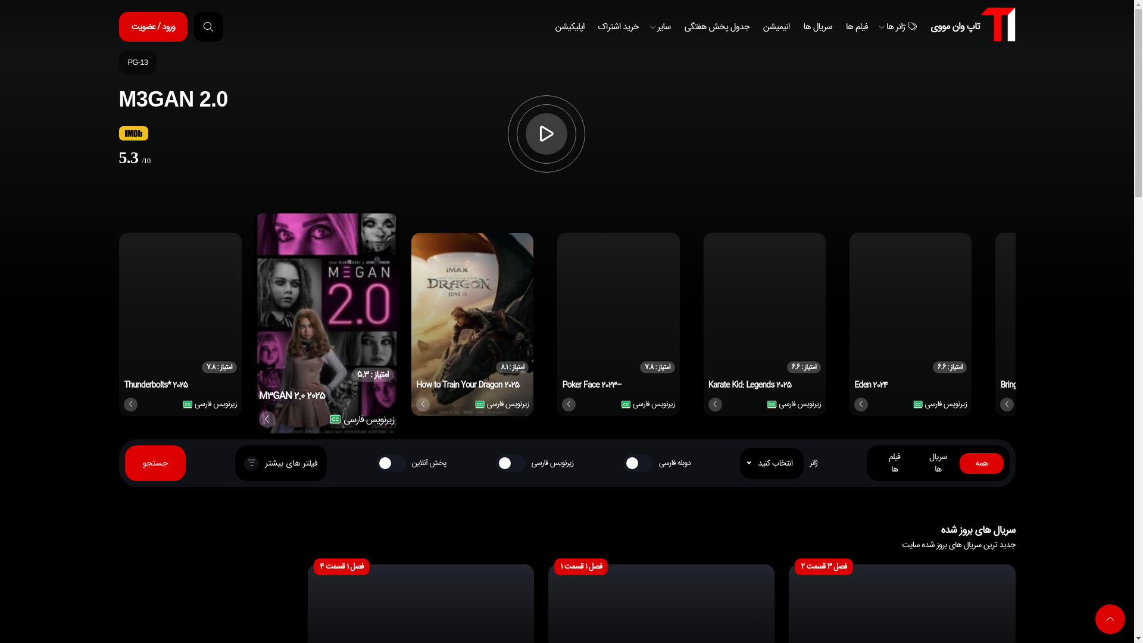Image resolution: width=1143 pixels, height=643 pixels.
Task: Open the Karate Kid: Legends 2025 title
Action: tap(750, 385)
